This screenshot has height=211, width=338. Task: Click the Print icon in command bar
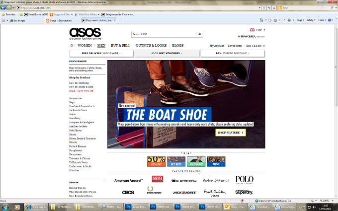[x=289, y=20]
